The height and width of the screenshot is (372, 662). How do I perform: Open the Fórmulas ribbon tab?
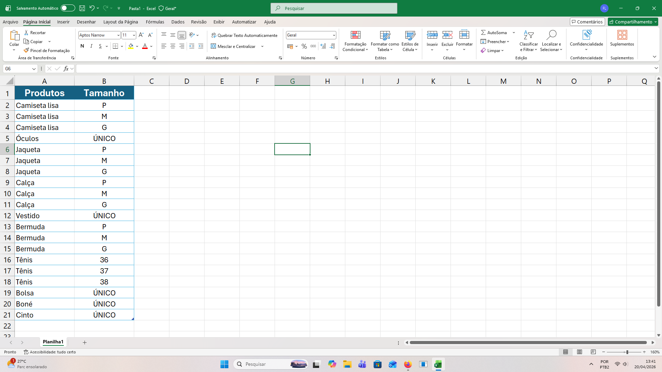155,22
